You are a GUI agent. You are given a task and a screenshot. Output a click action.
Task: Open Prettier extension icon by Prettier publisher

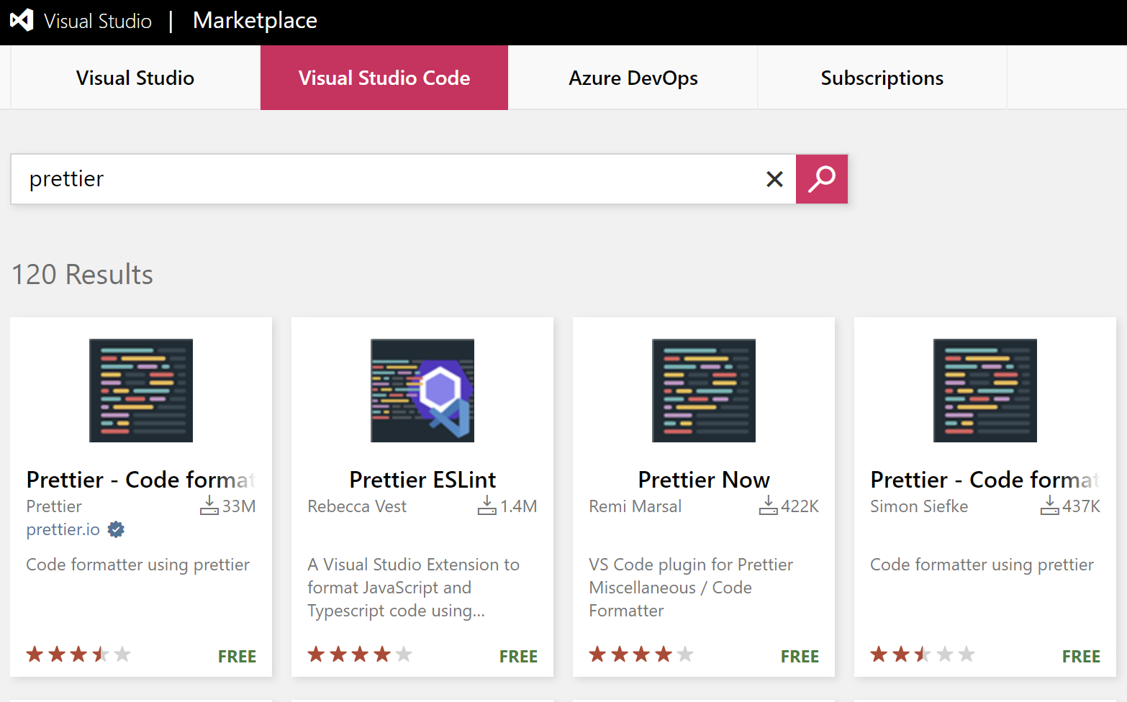coord(141,391)
